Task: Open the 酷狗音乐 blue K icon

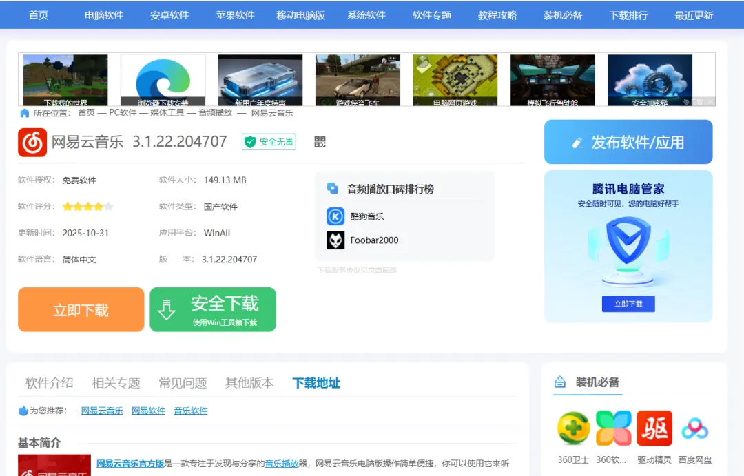Action: (x=335, y=216)
